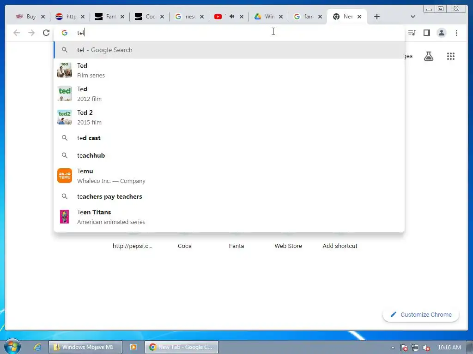Click the Search Labs flask icon
473x354 pixels.
429,56
